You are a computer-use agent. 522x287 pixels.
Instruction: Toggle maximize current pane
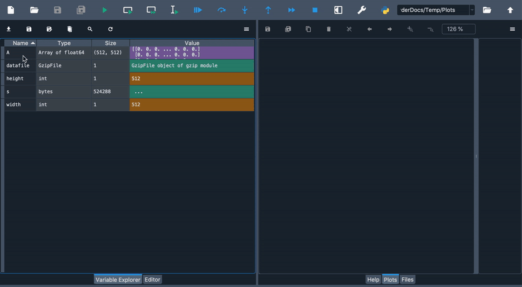tap(338, 10)
